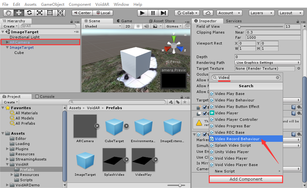The width and height of the screenshot is (307, 188).
Task: Select the VideoPlay prefab thumbnail
Action: (143, 160)
